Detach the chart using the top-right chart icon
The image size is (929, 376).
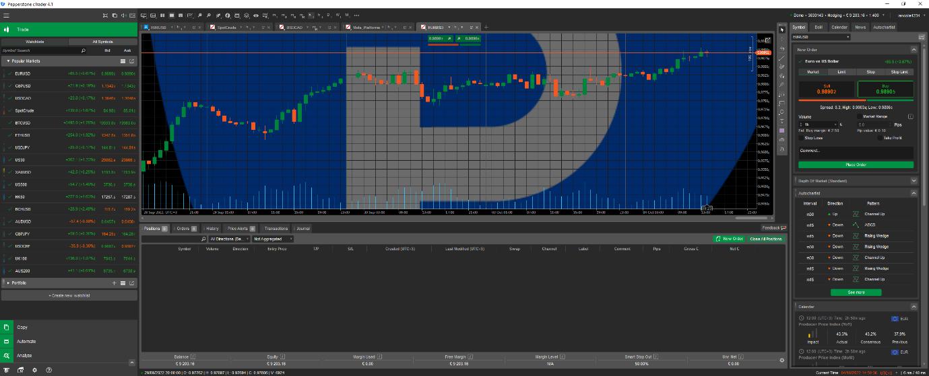tap(767, 40)
